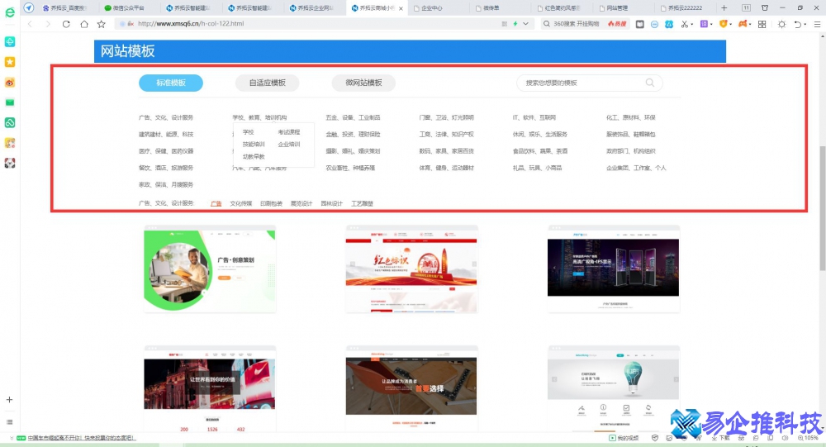
Task: Choose 技能培训 in the popup submenu
Action: point(254,145)
